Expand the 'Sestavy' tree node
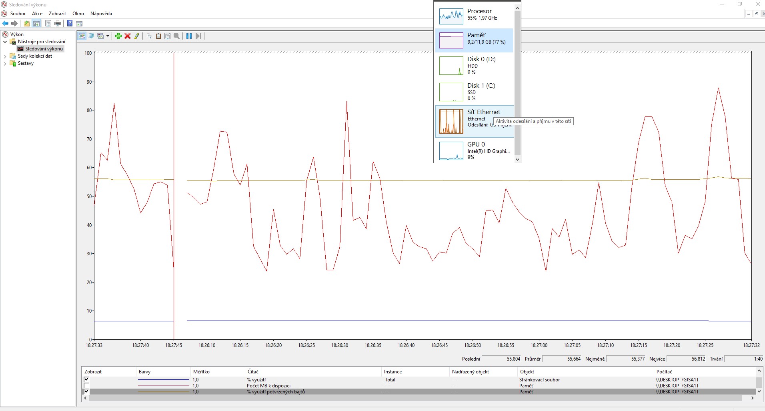The width and height of the screenshot is (765, 411). (x=5, y=63)
